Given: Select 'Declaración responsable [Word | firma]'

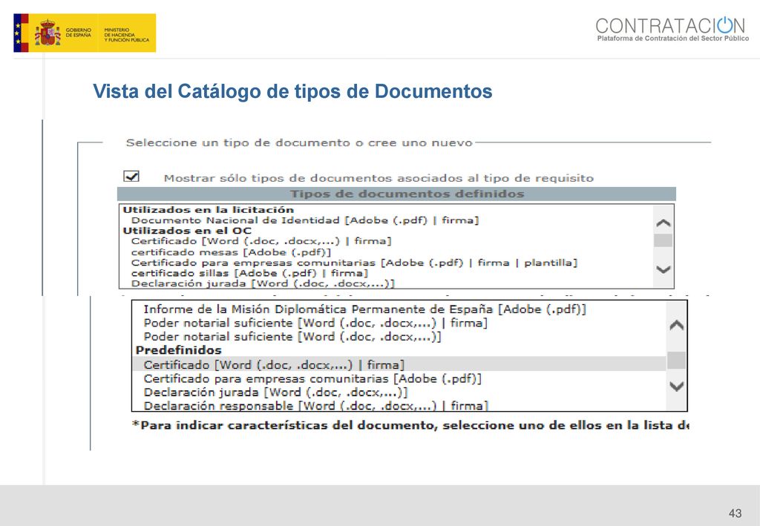Looking at the screenshot, I should [316, 405].
